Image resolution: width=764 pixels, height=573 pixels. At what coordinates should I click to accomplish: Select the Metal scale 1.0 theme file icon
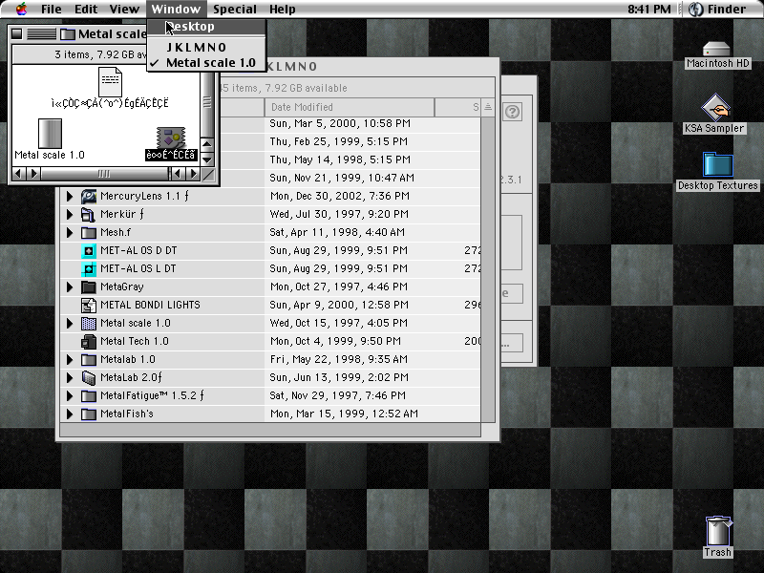[x=50, y=133]
